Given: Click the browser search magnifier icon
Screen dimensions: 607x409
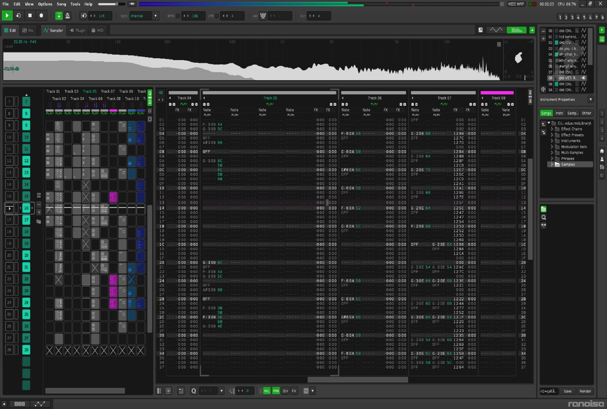Looking at the screenshot, I should click(544, 217).
